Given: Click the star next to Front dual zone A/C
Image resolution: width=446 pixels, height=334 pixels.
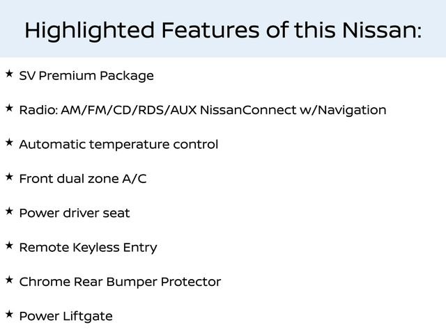Looking at the screenshot, I should (8, 177).
